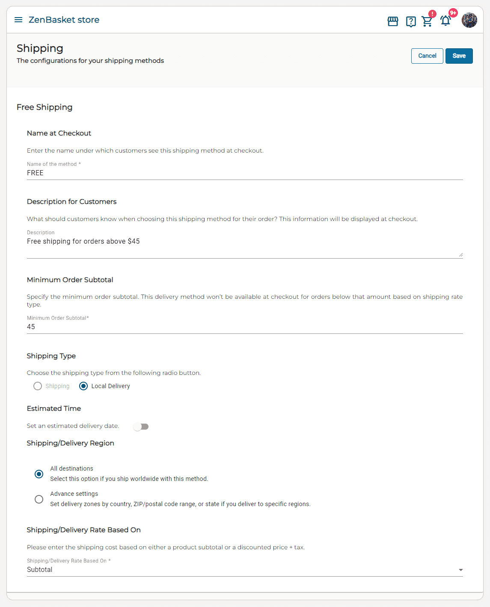Click the help question mark icon

(411, 21)
